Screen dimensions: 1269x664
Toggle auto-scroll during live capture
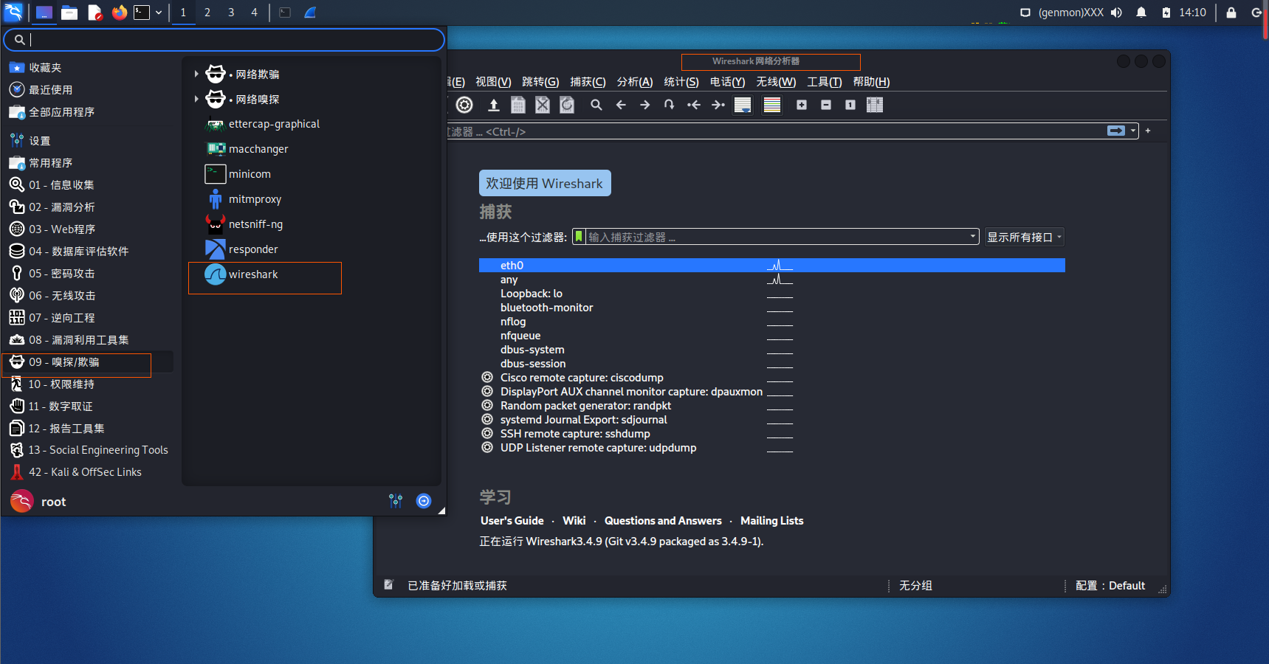click(743, 105)
